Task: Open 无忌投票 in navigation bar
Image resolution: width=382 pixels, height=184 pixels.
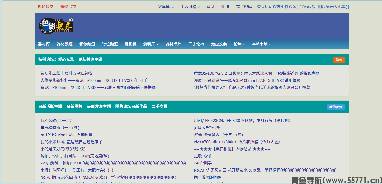Action: tap(219, 44)
